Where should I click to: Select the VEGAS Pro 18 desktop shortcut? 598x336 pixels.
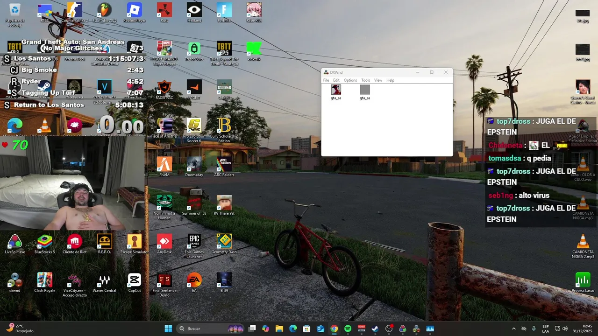pos(105,92)
